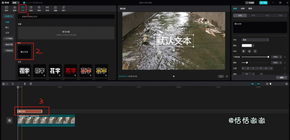
Task: Adjust the opacity 100% stepper
Action: (281, 57)
